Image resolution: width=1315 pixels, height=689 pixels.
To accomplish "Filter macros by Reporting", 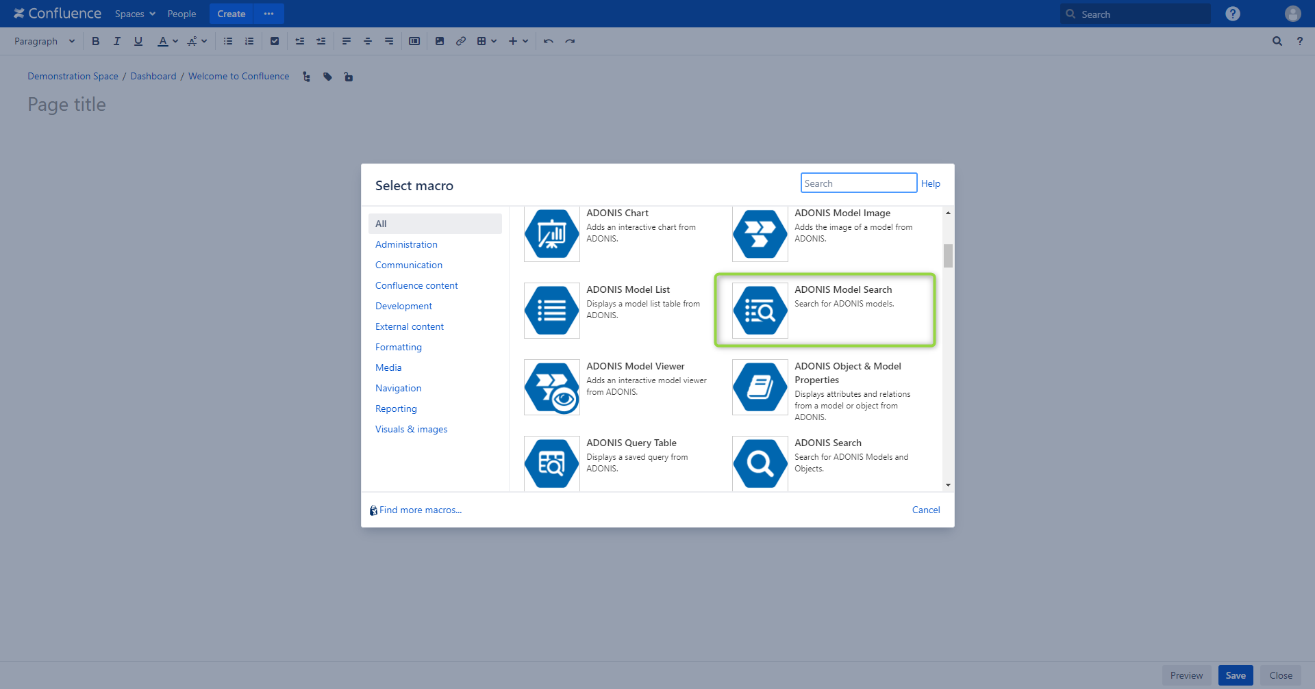I will coord(396,408).
